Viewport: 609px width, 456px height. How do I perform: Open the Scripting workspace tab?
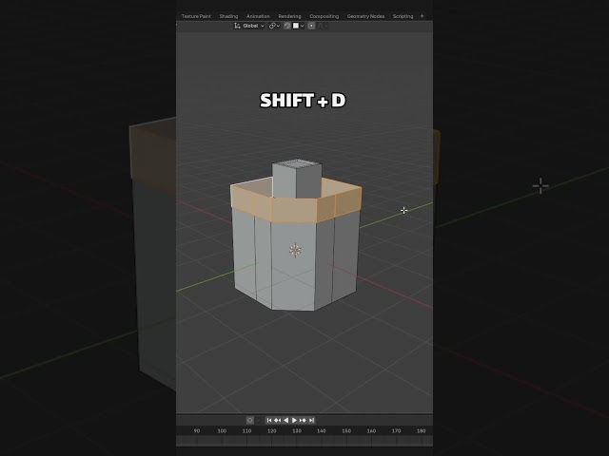403,16
